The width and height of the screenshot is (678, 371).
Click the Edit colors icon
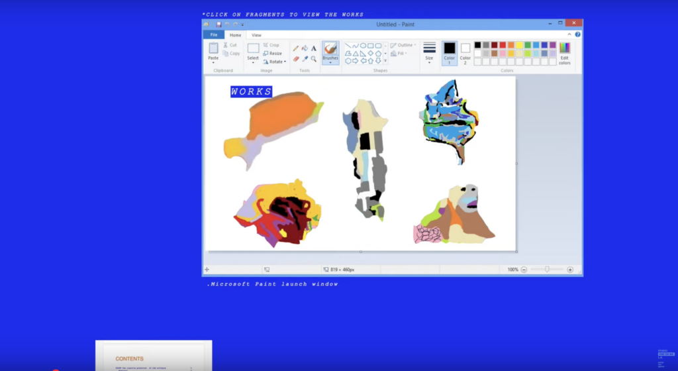pos(564,53)
